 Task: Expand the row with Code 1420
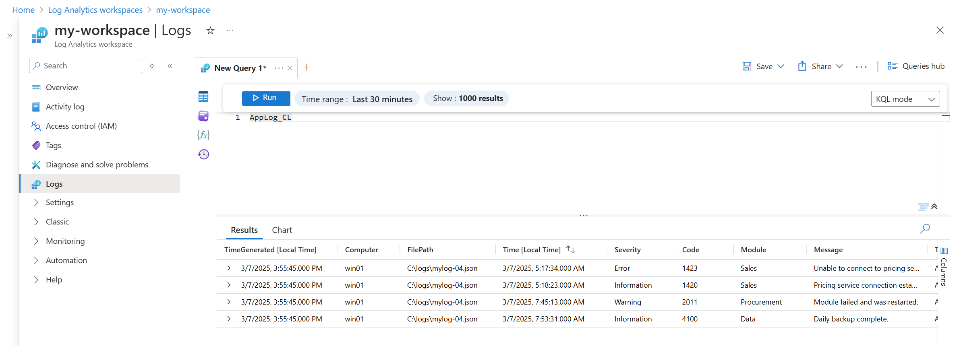(229, 285)
